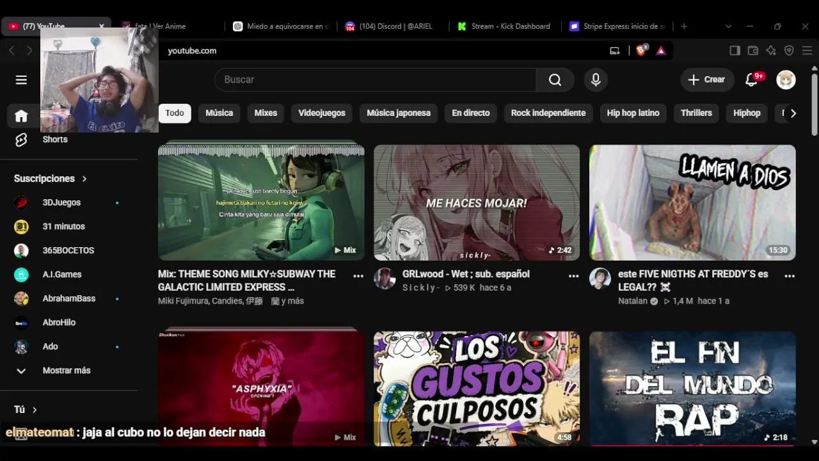Switch to the Miedo a equivocarse tab
This screenshot has height=461, width=819.
(x=282, y=26)
